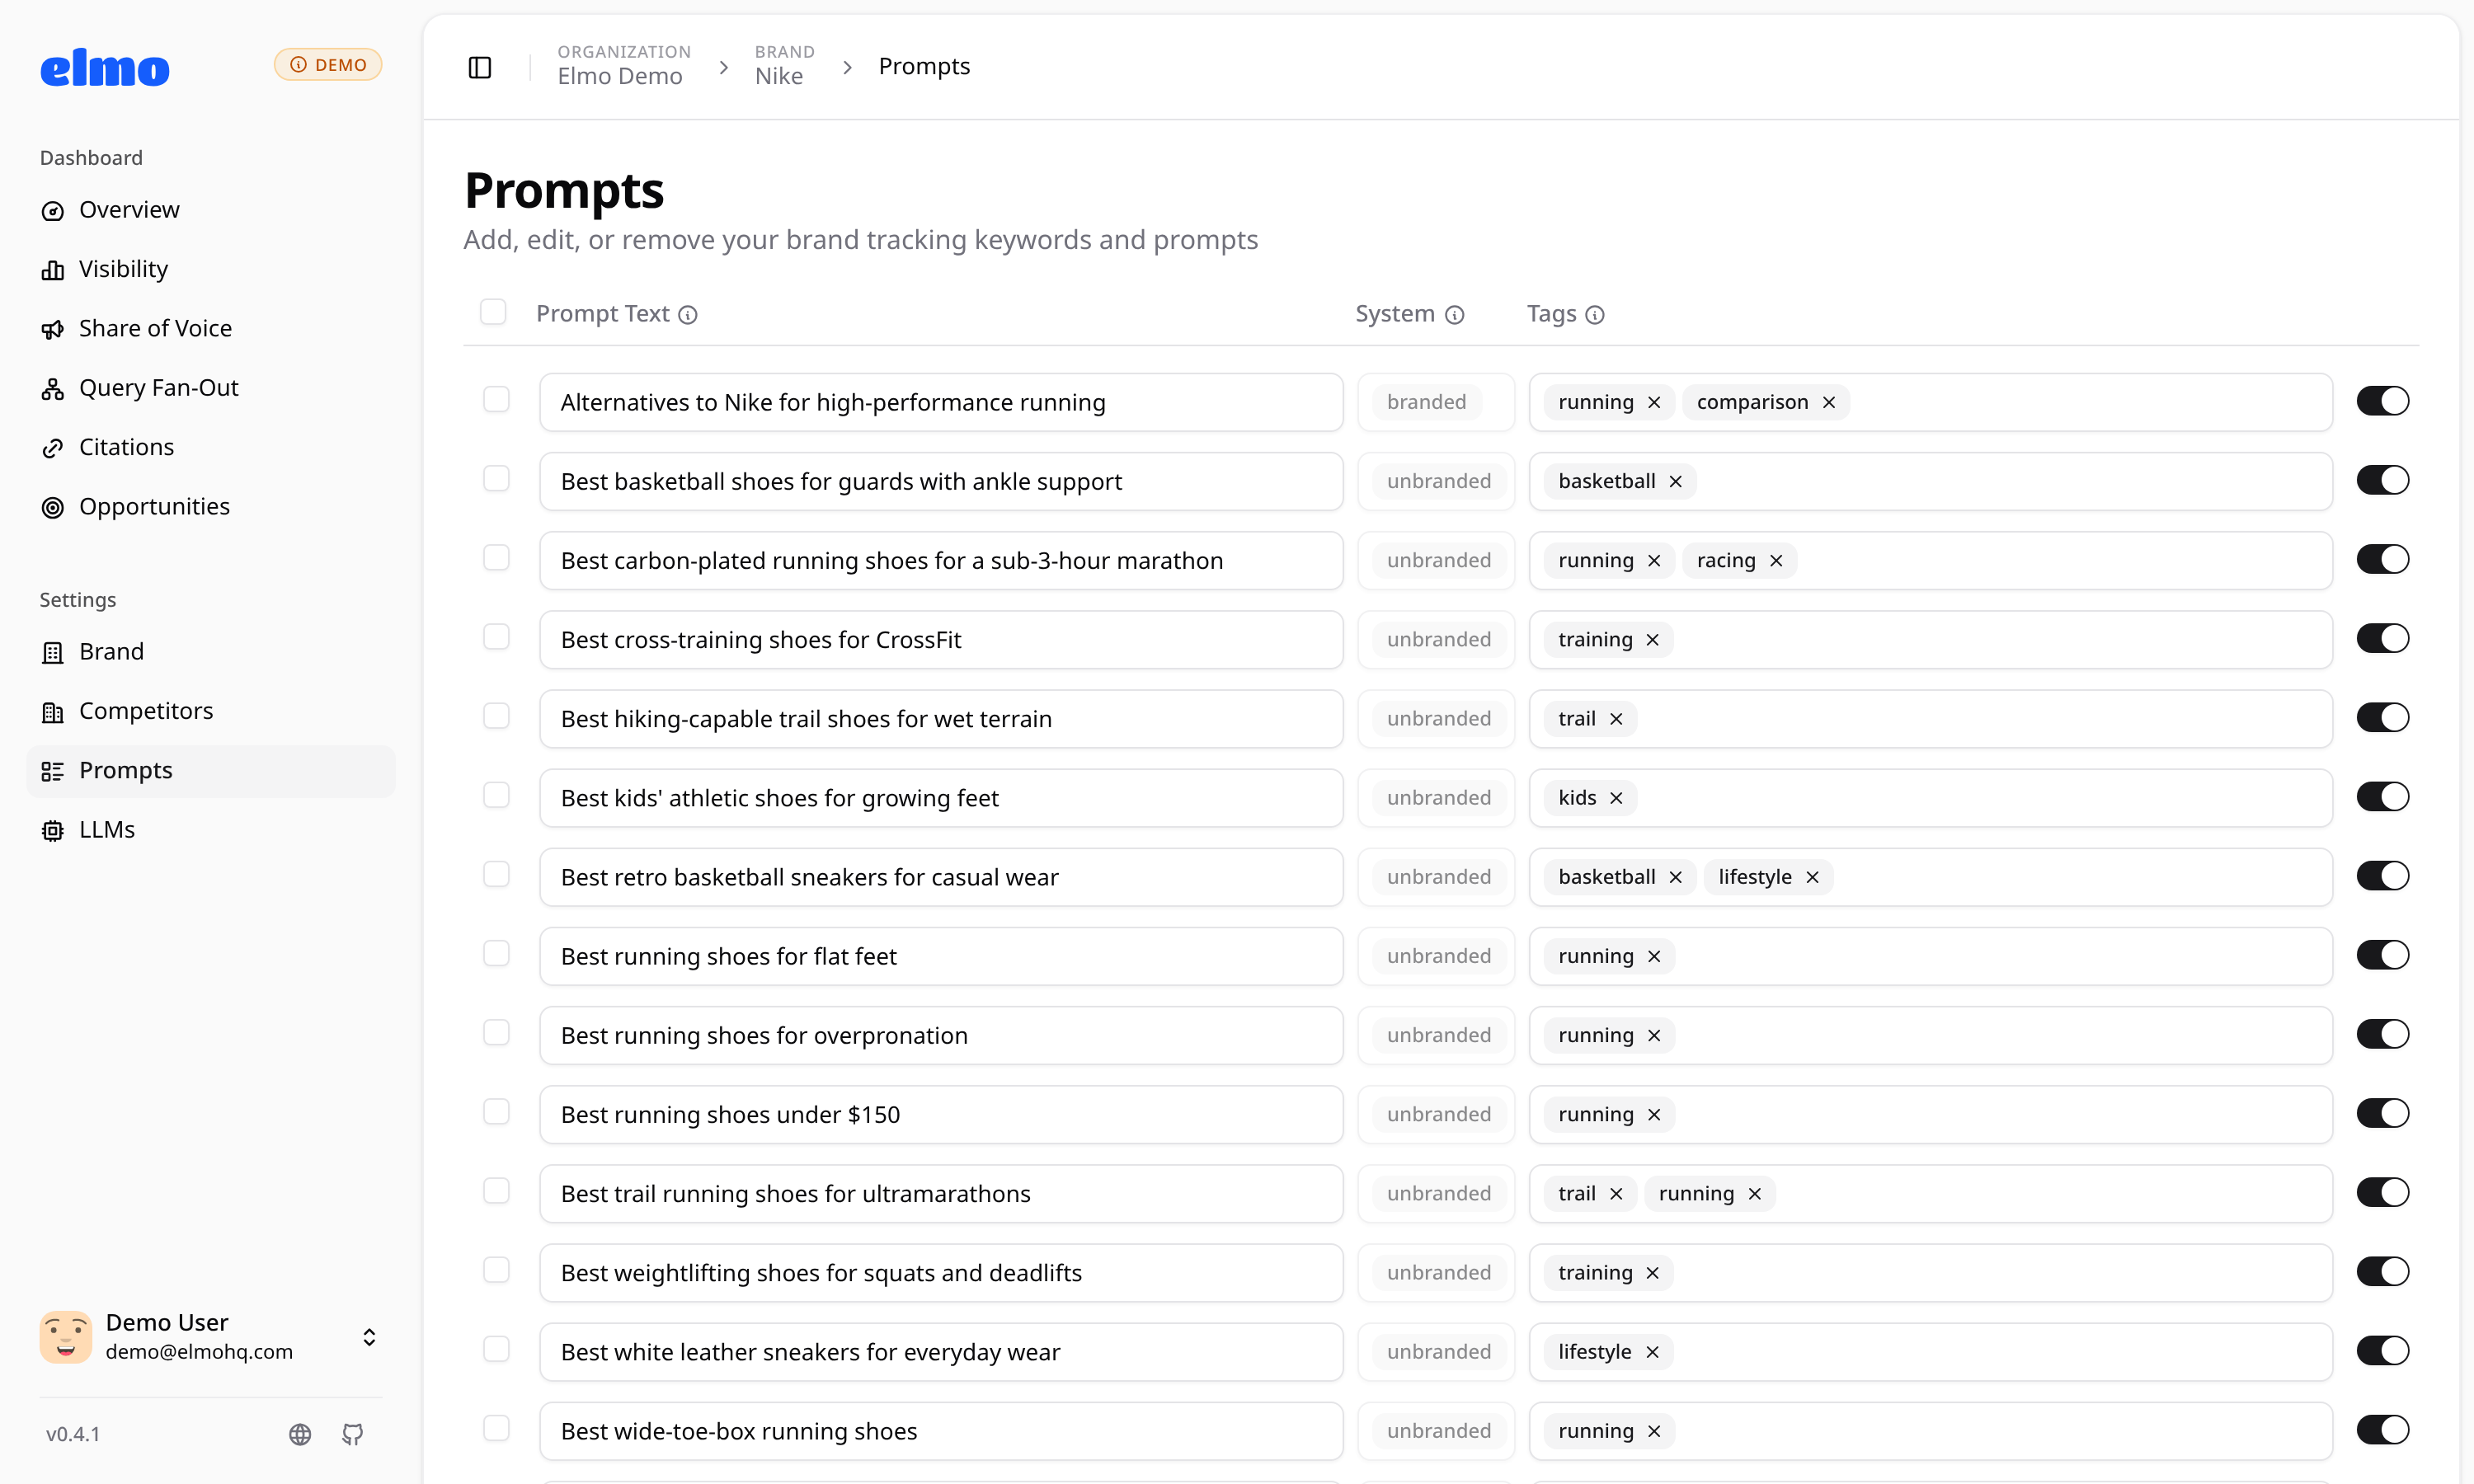Remove basketball tag from guards with ankle support row
Image resolution: width=2474 pixels, height=1484 pixels.
point(1676,481)
